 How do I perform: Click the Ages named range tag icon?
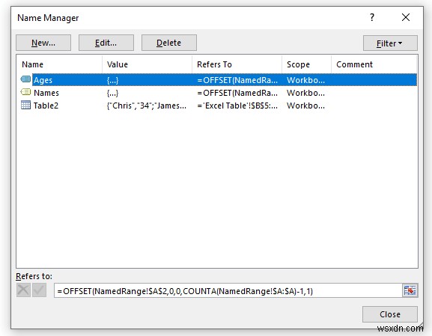[25, 79]
